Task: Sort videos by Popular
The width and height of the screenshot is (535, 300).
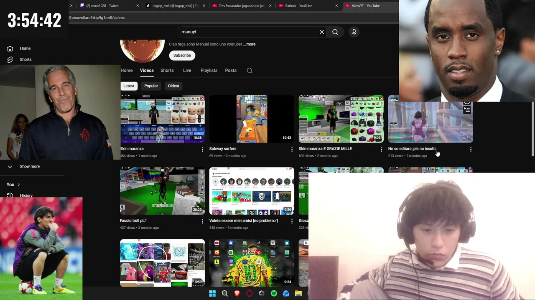Action: pyautogui.click(x=151, y=86)
